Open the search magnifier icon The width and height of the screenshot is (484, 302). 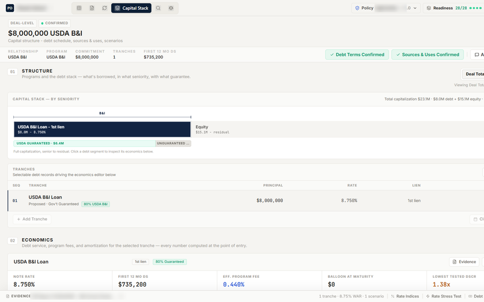pyautogui.click(x=158, y=8)
